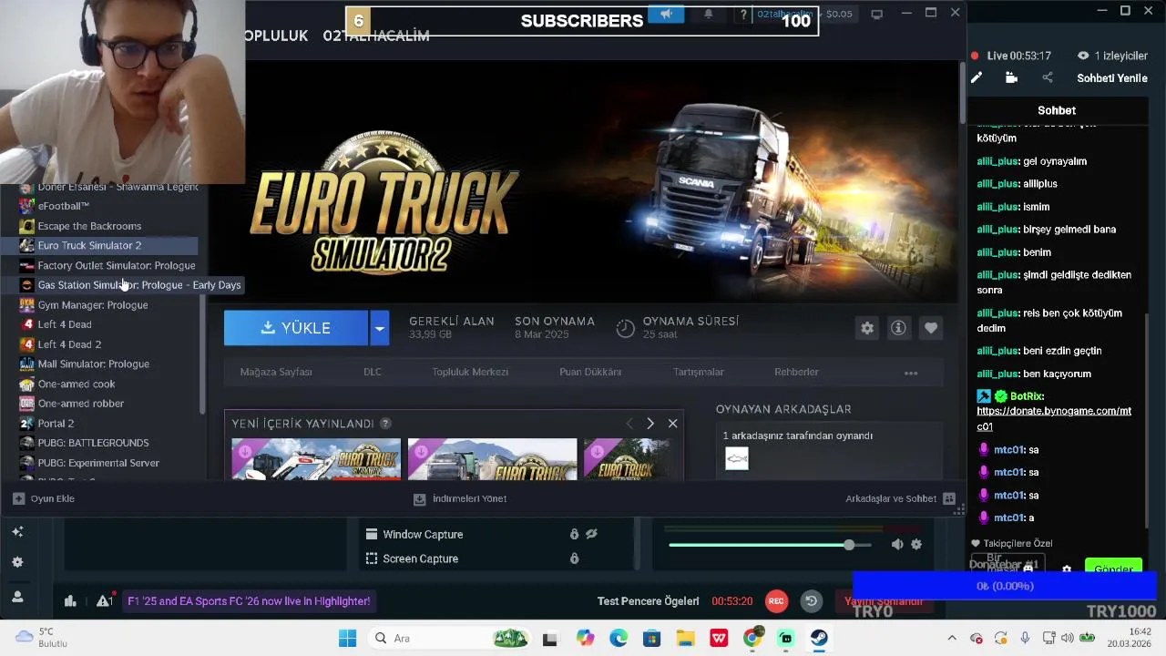This screenshot has width=1166, height=656.
Task: Open the friend avatar under Oynayan Arkadaşlar
Action: click(x=737, y=458)
